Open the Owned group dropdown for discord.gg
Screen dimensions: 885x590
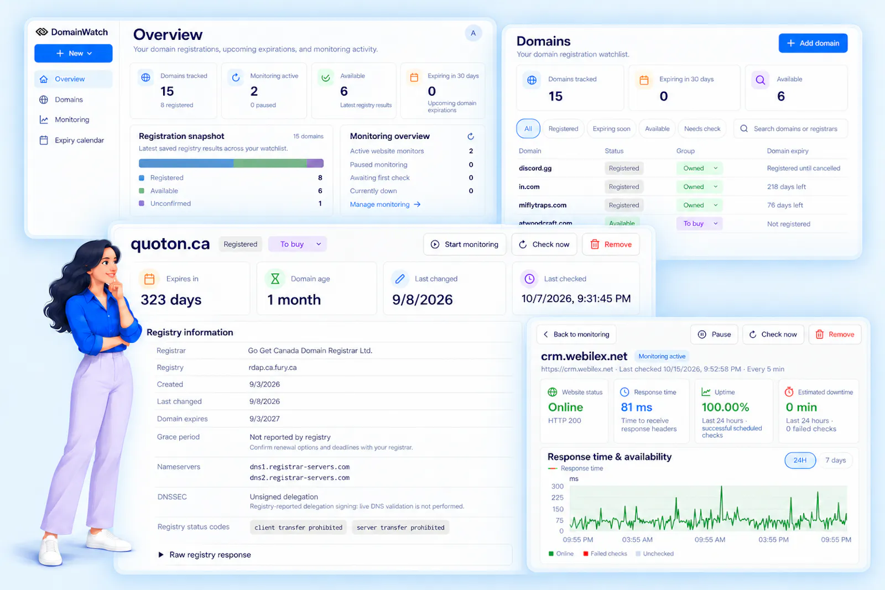[700, 168]
